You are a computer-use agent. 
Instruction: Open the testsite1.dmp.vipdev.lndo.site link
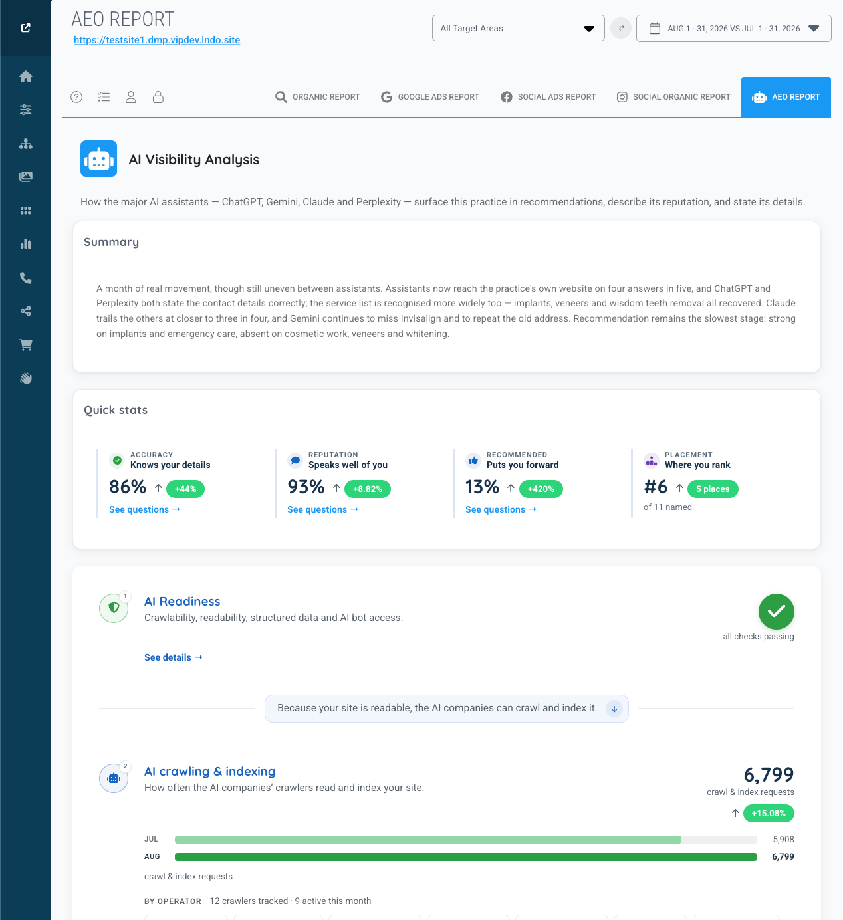click(157, 40)
